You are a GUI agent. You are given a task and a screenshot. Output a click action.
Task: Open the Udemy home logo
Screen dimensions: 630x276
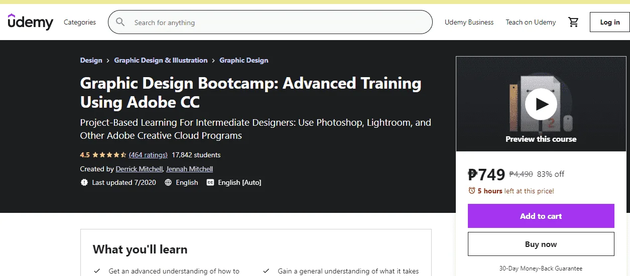(x=30, y=22)
